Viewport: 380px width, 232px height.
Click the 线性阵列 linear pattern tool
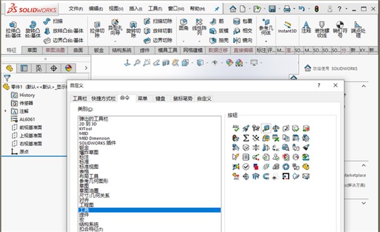(x=199, y=27)
